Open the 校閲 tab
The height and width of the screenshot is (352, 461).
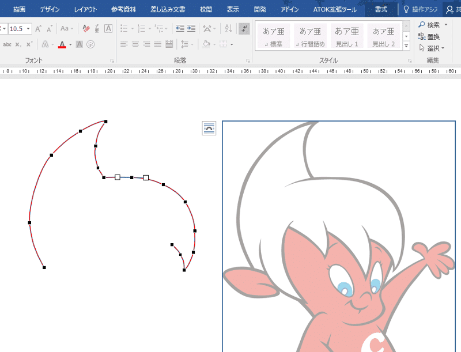tap(206, 9)
